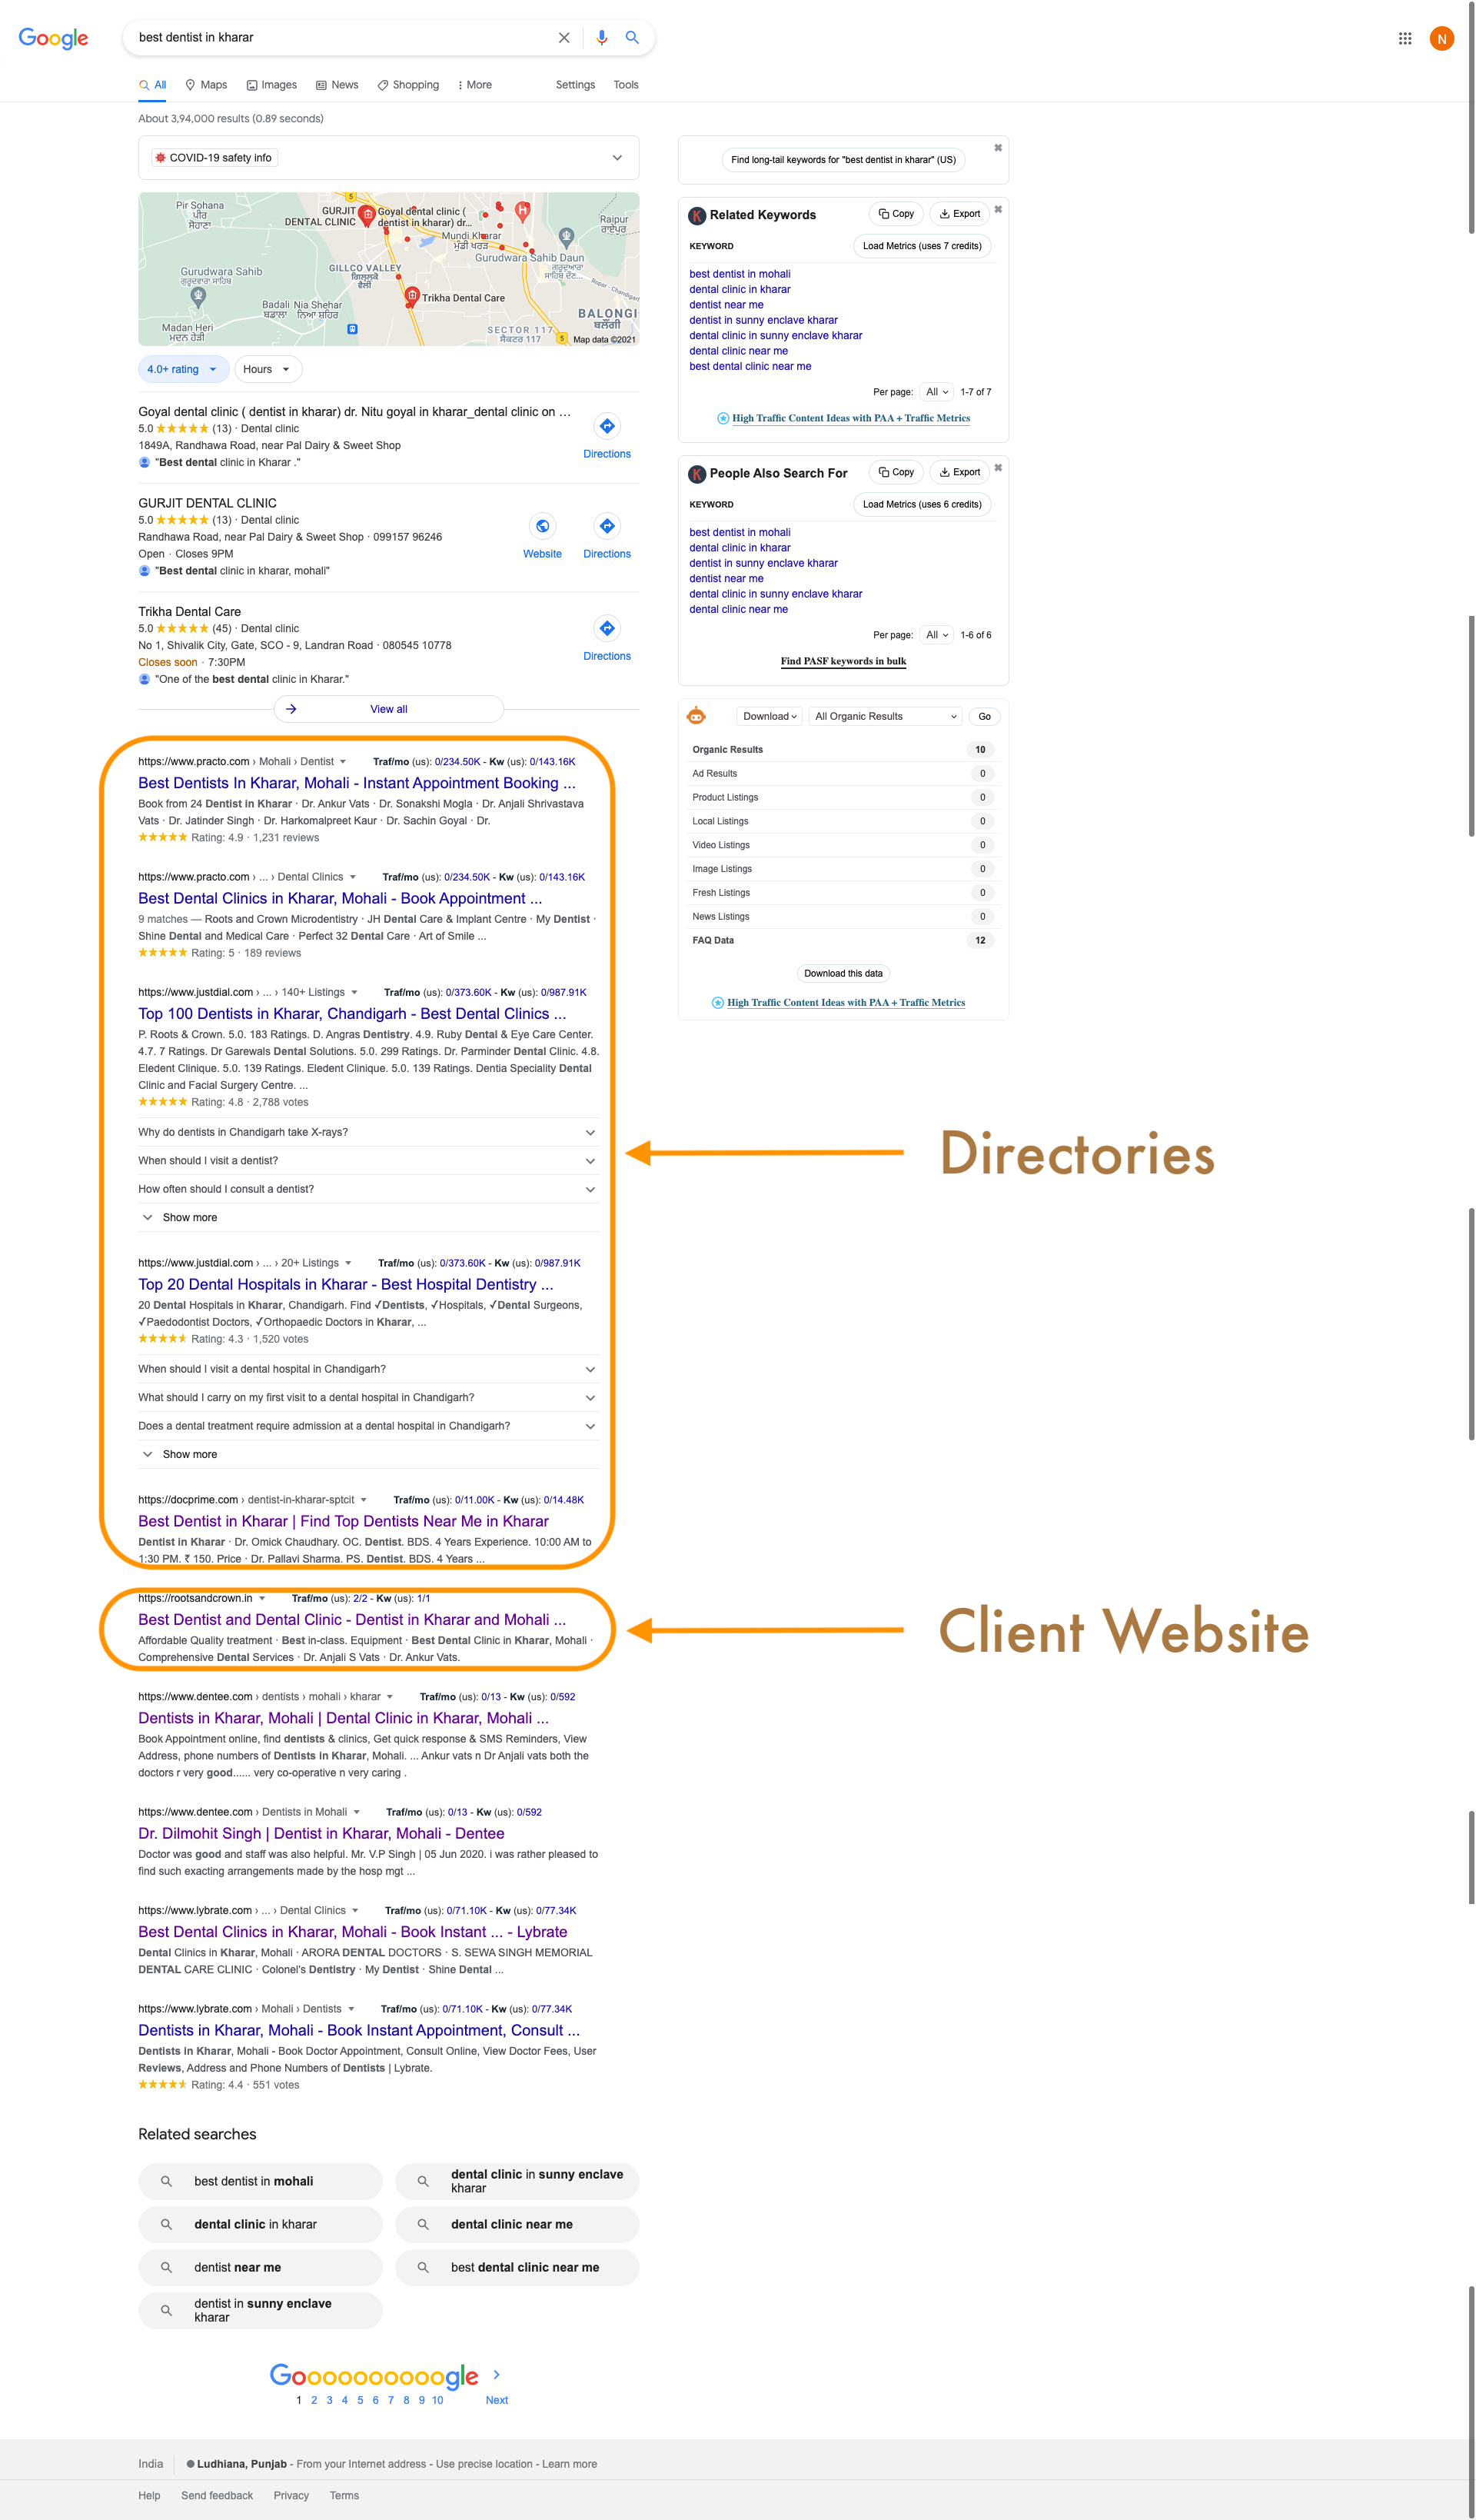Click Download this data button
The width and height of the screenshot is (1476, 2520).
843,973
